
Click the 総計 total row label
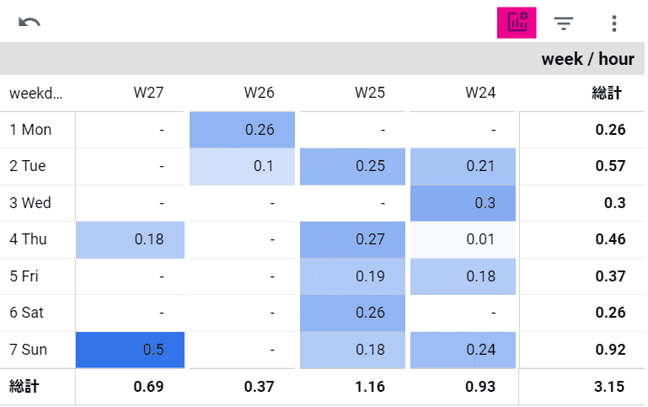[25, 386]
